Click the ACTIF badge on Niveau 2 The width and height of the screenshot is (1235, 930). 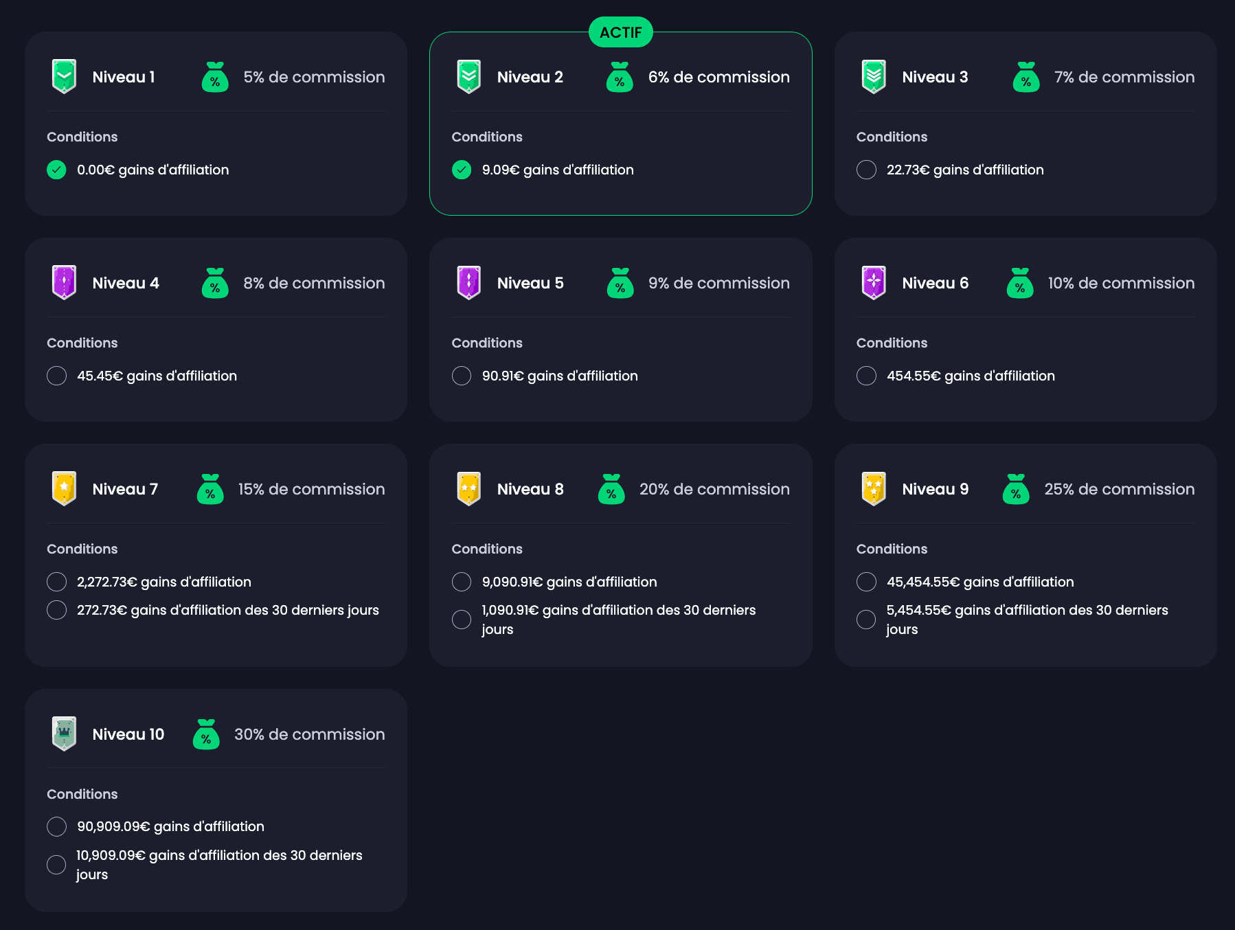621,32
